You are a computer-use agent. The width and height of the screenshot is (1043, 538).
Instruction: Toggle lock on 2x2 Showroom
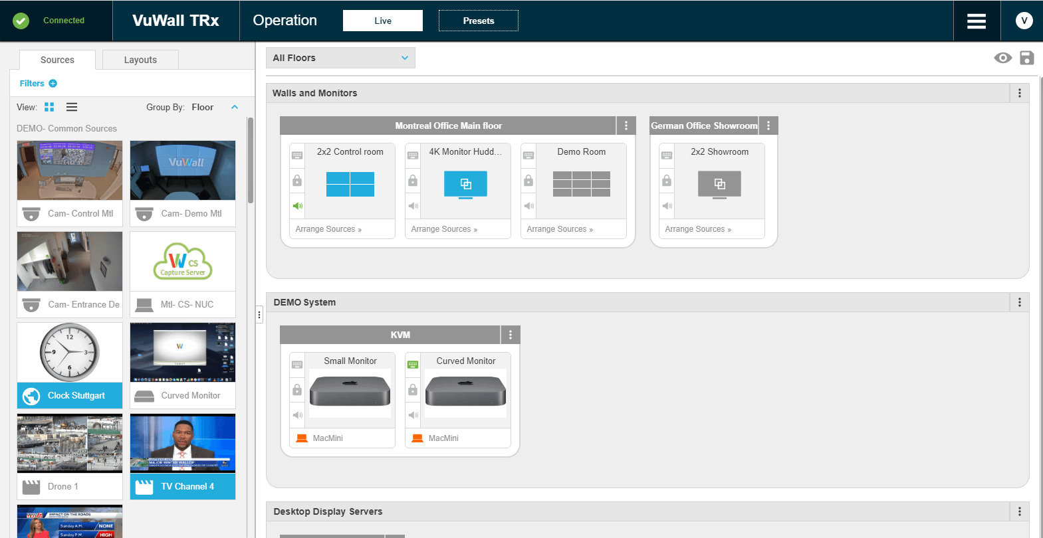[x=667, y=181]
